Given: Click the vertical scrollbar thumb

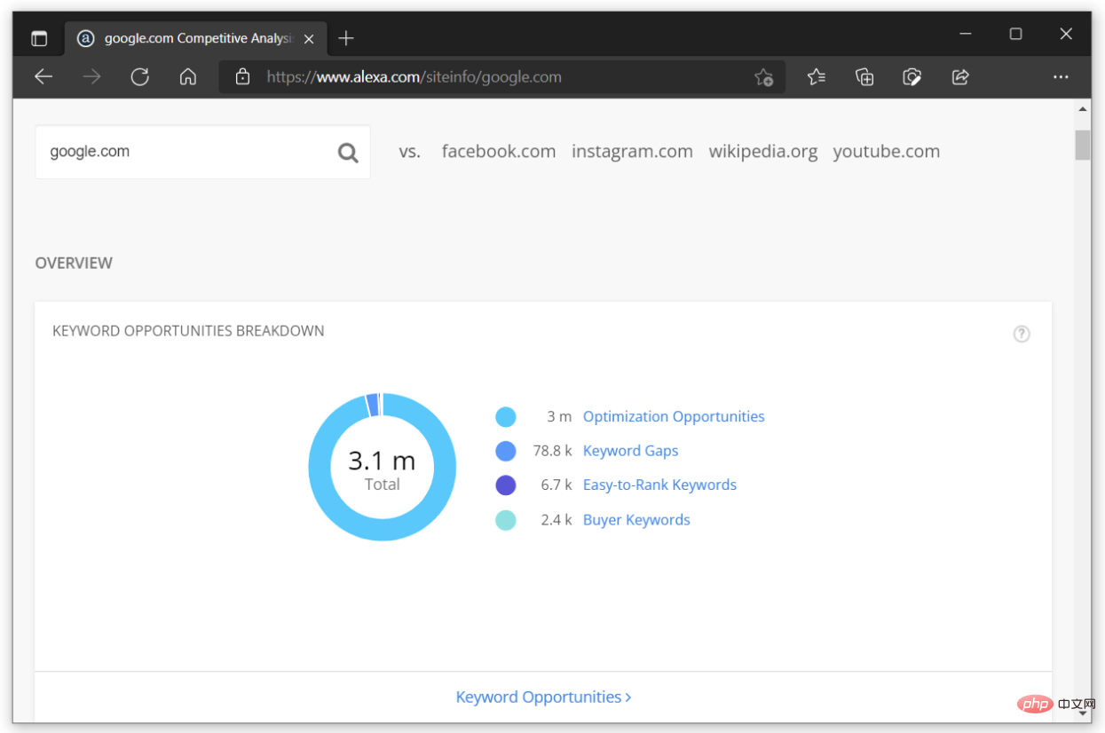Looking at the screenshot, I should (x=1083, y=145).
